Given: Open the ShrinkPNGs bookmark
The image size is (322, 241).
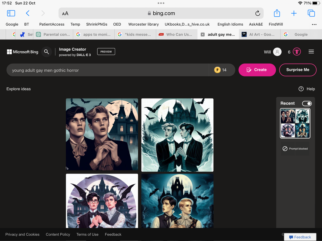Looking at the screenshot, I should [97, 24].
